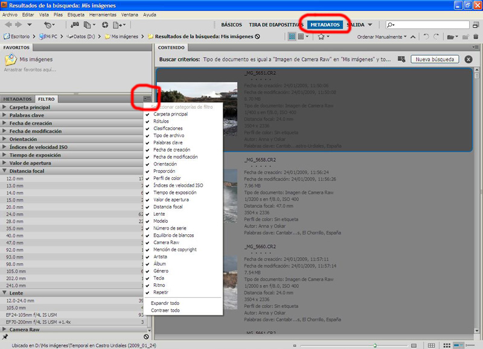Switch to TIRA DE DIAPOSITIVAS workspace
Image resolution: width=483 pixels, height=349 pixels.
[276, 25]
